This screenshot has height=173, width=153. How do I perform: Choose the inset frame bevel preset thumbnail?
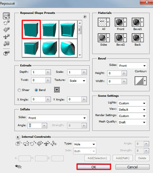pyautogui.click(x=68, y=30)
